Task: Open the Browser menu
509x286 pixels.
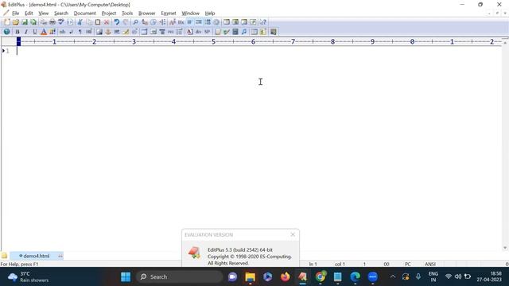Action: coord(146,14)
